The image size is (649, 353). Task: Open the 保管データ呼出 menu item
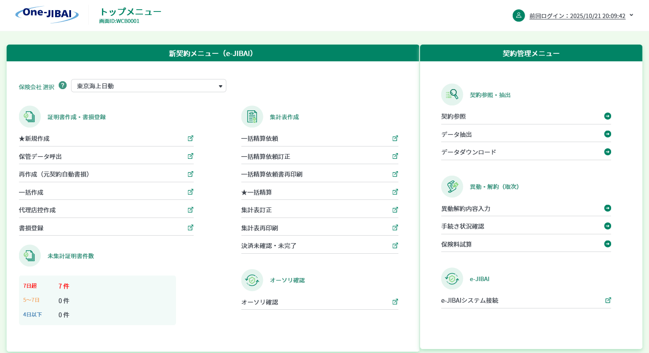pos(41,157)
